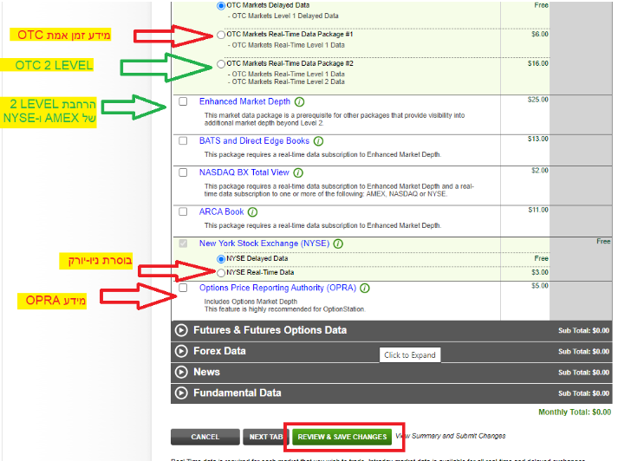Click 'OTC Markets Real-Time Level 2 Data' line
Image resolution: width=618 pixels, height=461 pixels.
(x=286, y=82)
